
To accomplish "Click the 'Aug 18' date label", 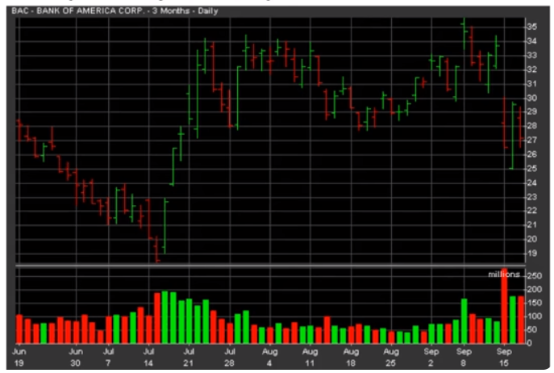I will (351, 357).
